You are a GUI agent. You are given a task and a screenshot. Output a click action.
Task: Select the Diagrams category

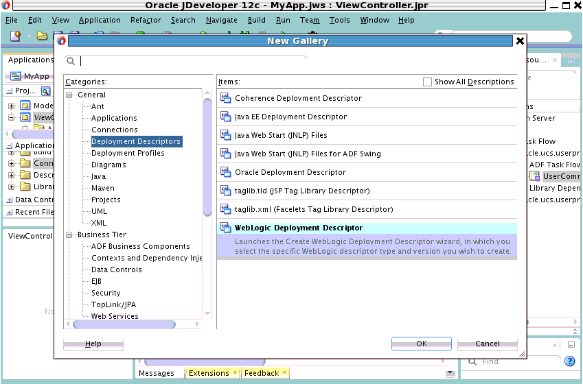point(108,165)
